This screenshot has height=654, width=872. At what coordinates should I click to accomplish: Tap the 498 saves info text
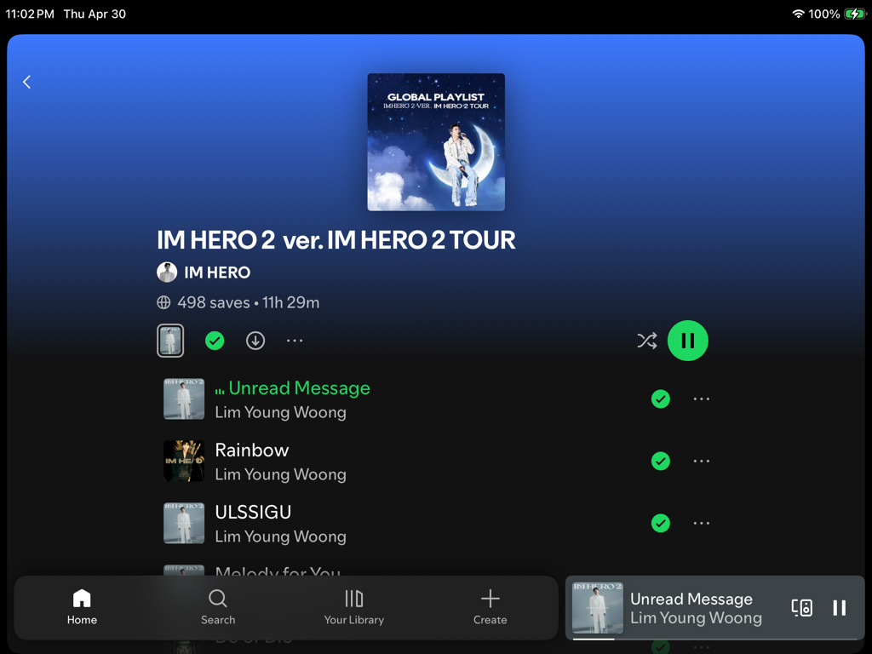[214, 302]
